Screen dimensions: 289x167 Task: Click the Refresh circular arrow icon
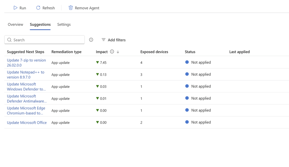click(x=38, y=8)
